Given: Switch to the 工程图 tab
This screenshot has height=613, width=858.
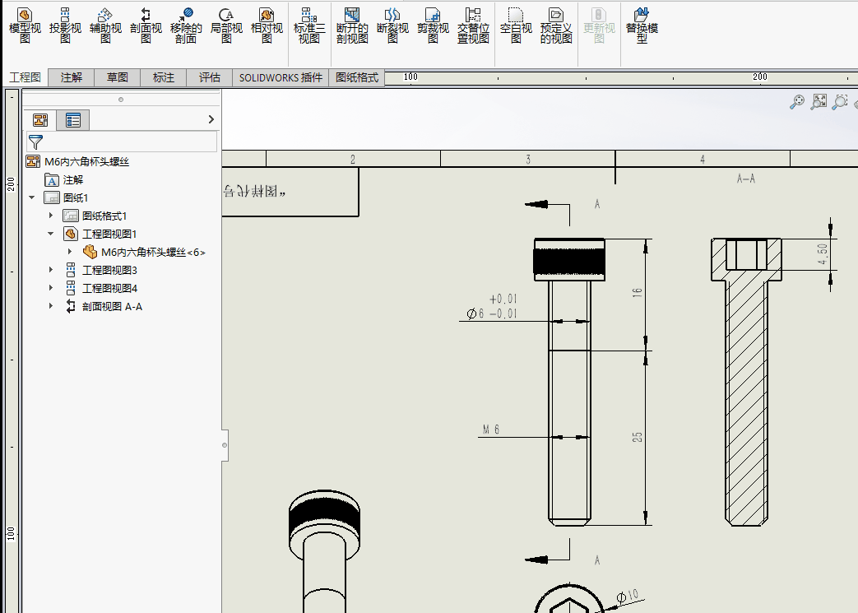Looking at the screenshot, I should 25,77.
